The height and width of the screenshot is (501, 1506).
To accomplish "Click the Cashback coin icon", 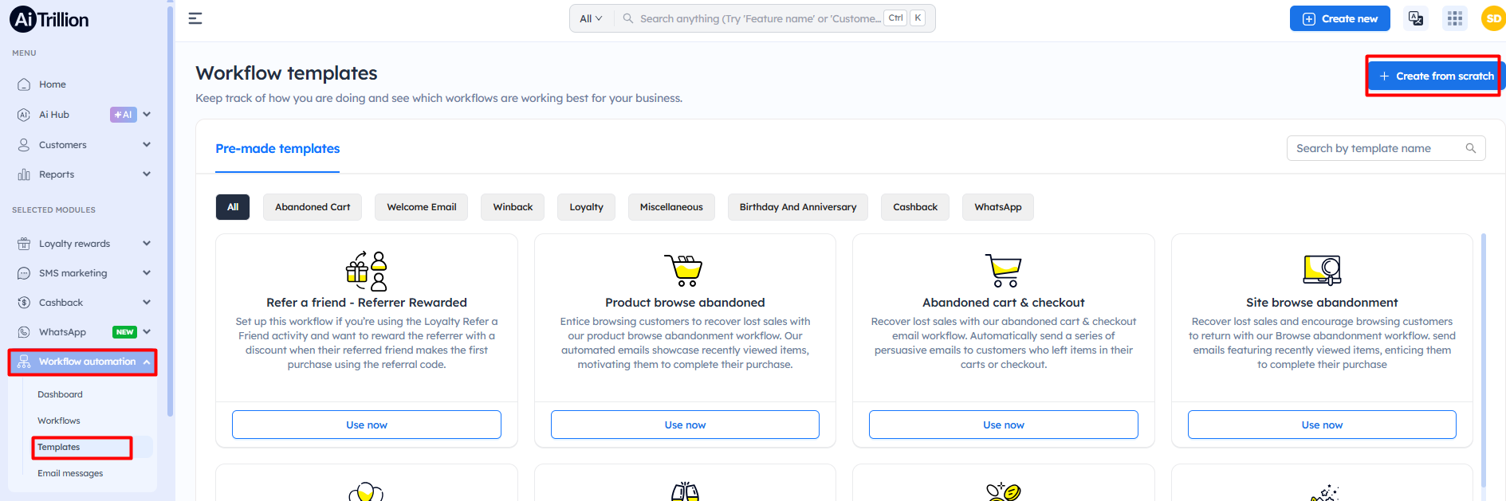I will coord(24,303).
